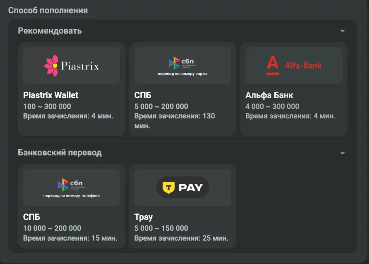Image resolution: width=369 pixels, height=264 pixels.
Task: Click СПБ title with 130 мин. crediting
Action: coord(143,95)
